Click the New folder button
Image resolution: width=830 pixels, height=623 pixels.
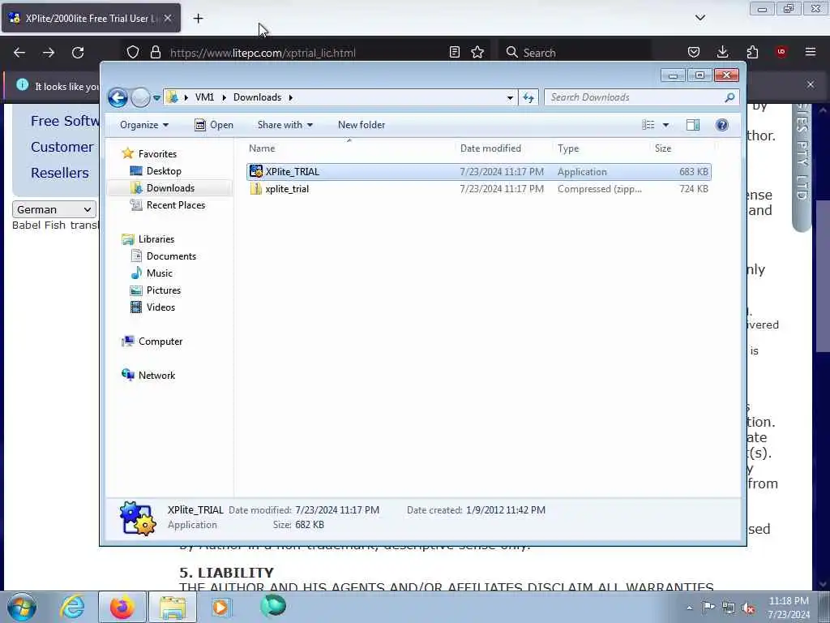362,125
